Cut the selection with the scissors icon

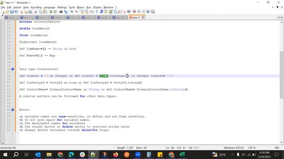tap(35, 12)
